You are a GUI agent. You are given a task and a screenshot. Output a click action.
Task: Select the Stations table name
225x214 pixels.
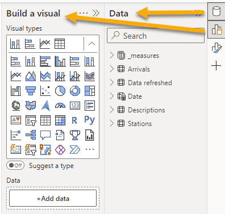point(140,124)
